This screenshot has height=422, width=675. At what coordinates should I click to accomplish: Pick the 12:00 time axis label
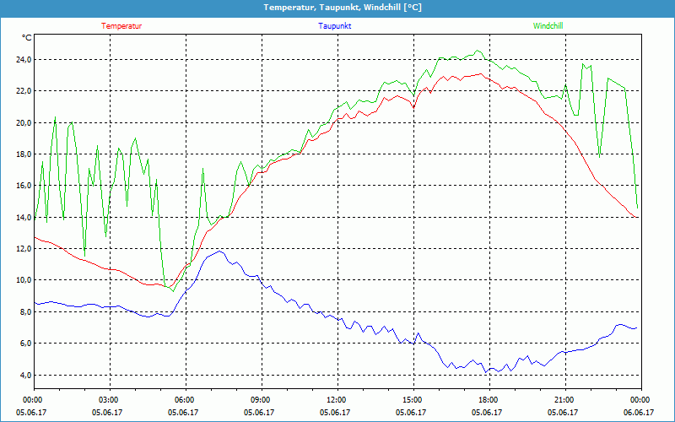point(337,400)
